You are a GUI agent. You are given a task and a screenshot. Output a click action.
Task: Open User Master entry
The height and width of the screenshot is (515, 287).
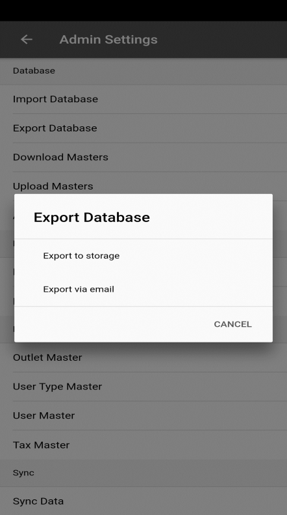143,415
